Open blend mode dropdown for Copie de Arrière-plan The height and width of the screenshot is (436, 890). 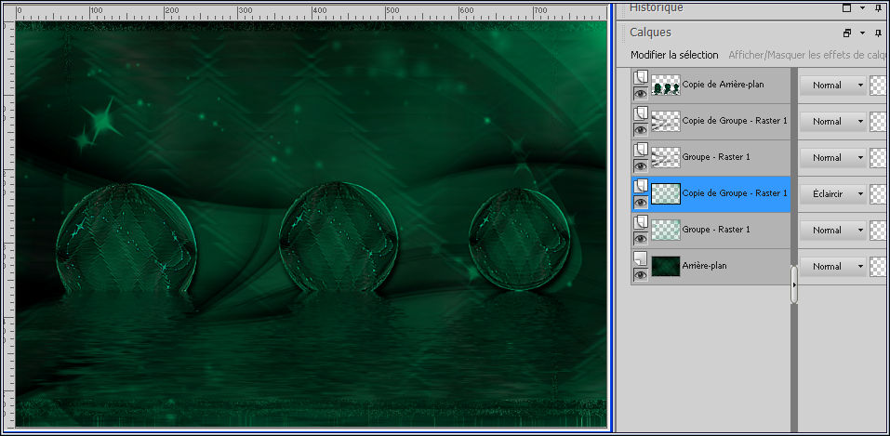coord(833,86)
